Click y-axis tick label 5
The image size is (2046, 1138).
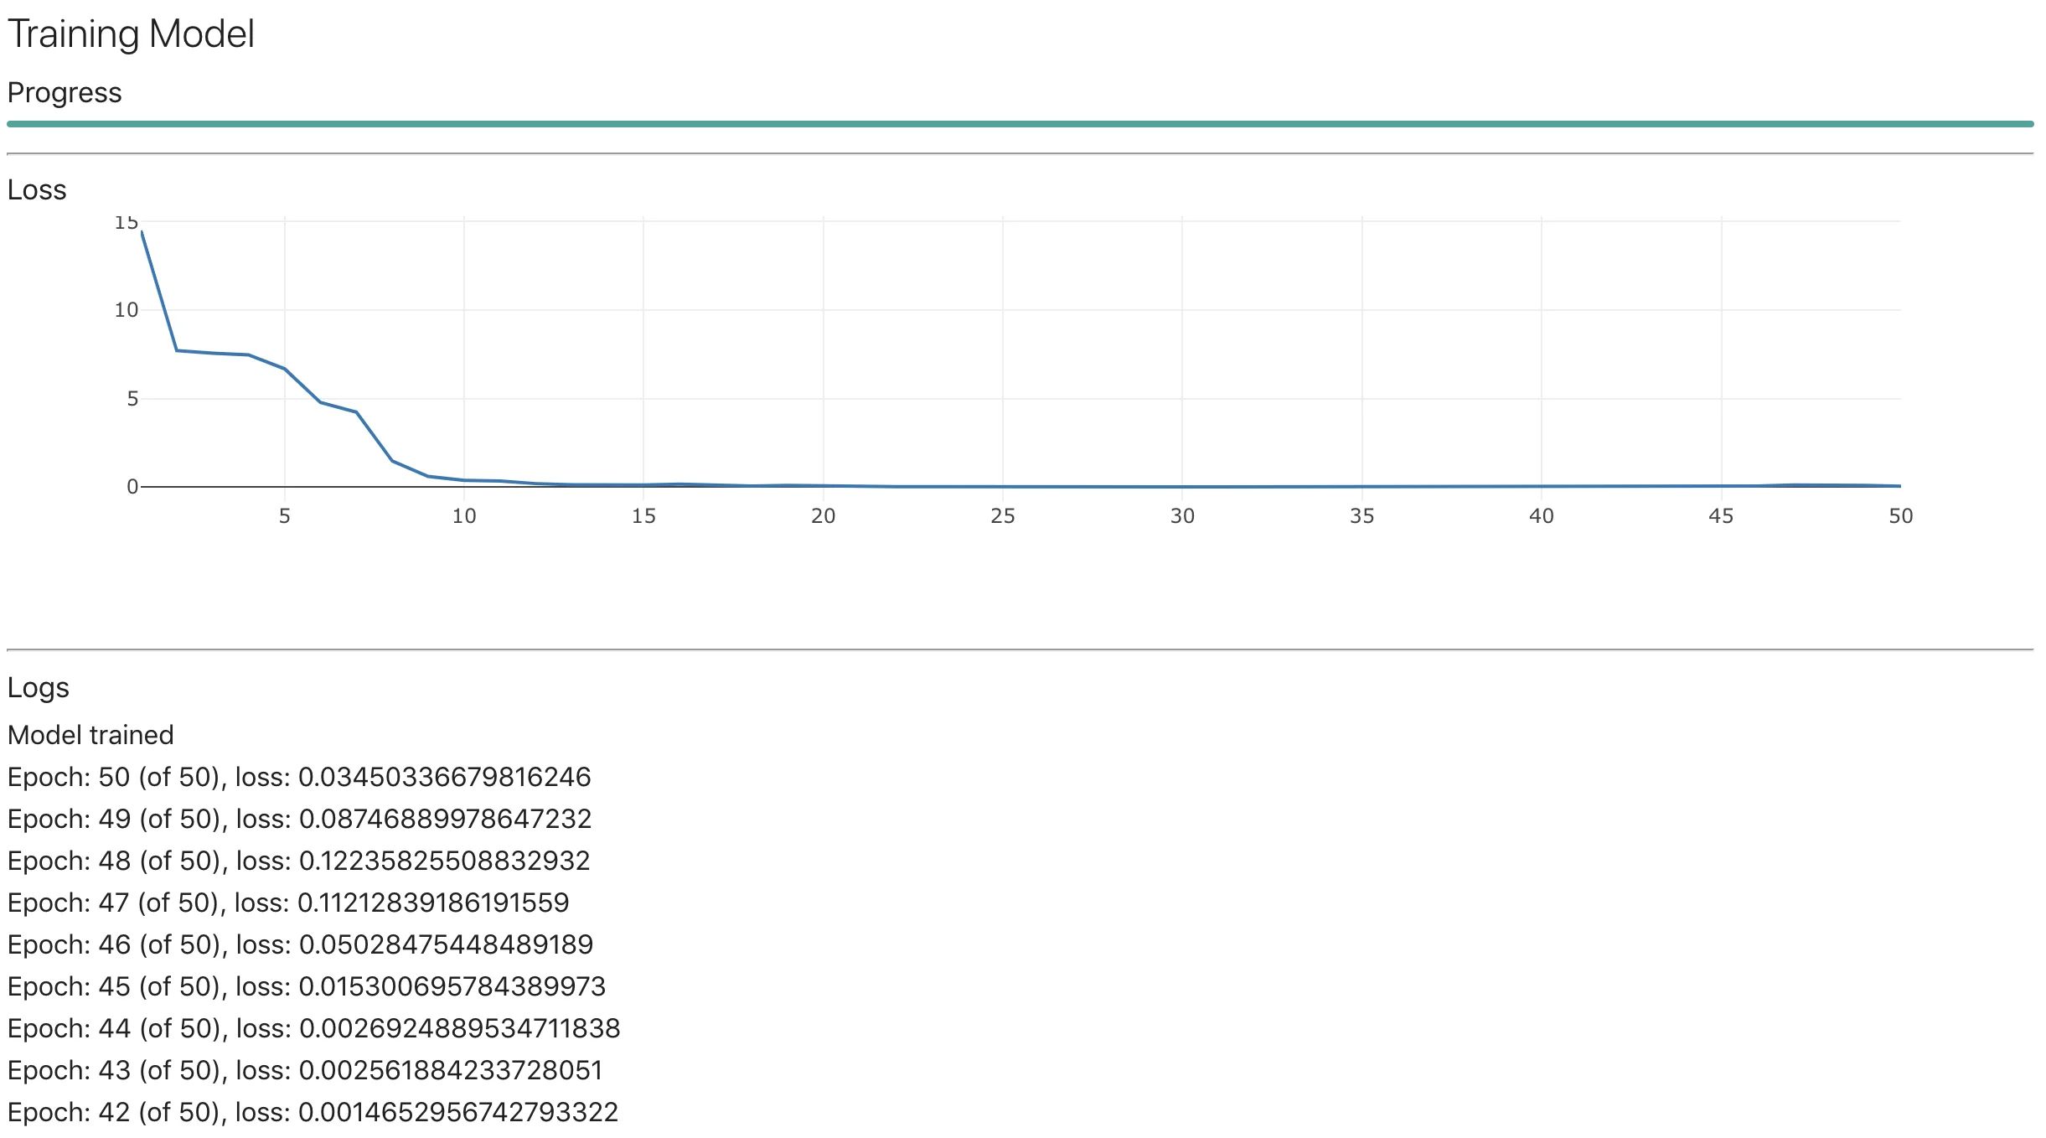pos(132,399)
